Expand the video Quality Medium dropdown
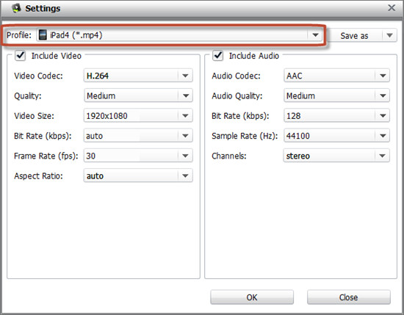This screenshot has width=404, height=315. click(x=138, y=95)
